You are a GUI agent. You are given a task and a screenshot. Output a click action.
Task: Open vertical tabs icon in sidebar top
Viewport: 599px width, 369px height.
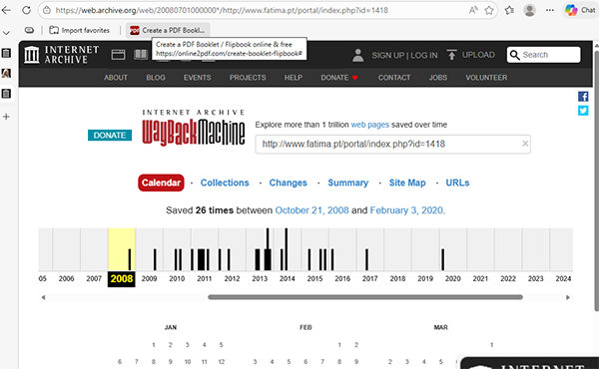[6, 53]
